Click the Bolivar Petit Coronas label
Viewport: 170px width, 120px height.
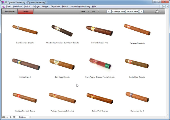point(100,111)
